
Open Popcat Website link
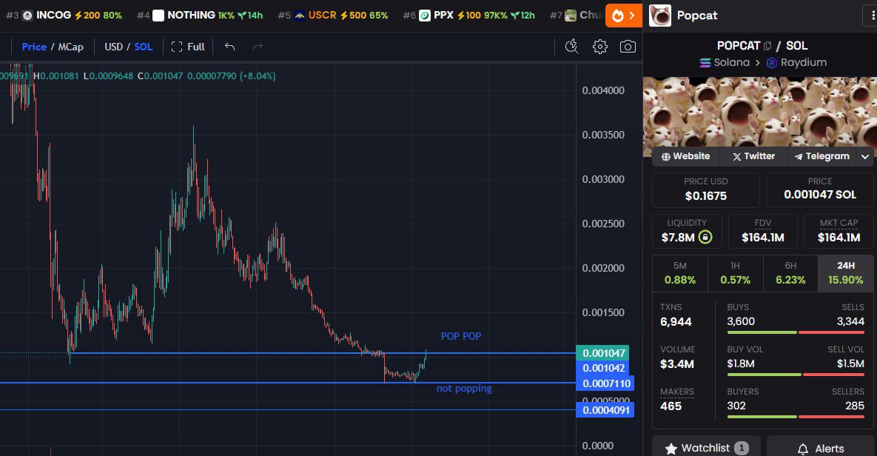click(x=686, y=157)
